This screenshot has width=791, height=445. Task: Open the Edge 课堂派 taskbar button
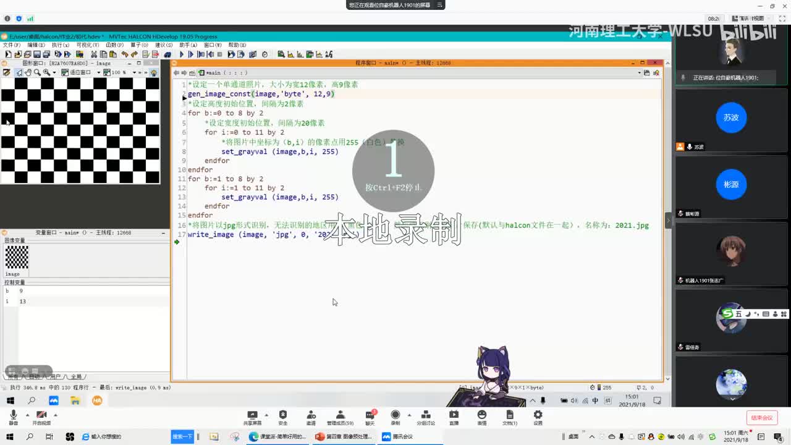click(277, 436)
